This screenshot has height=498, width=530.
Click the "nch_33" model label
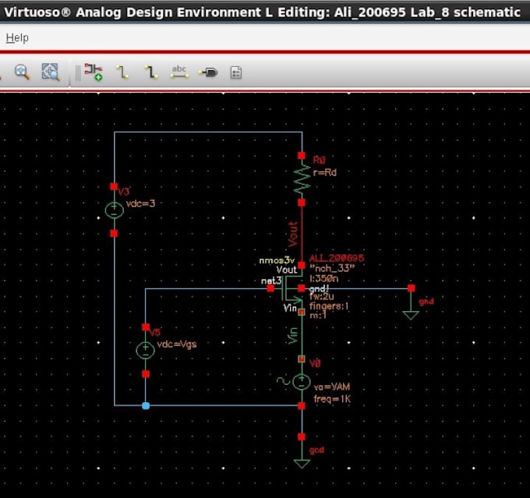[x=332, y=268]
